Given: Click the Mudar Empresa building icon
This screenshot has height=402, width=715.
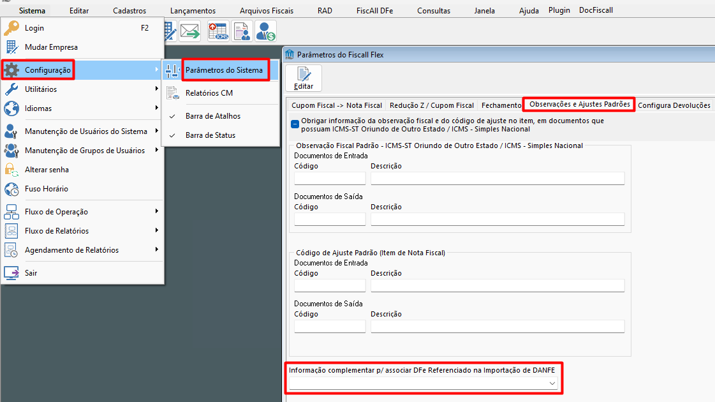Looking at the screenshot, I should [x=11, y=47].
